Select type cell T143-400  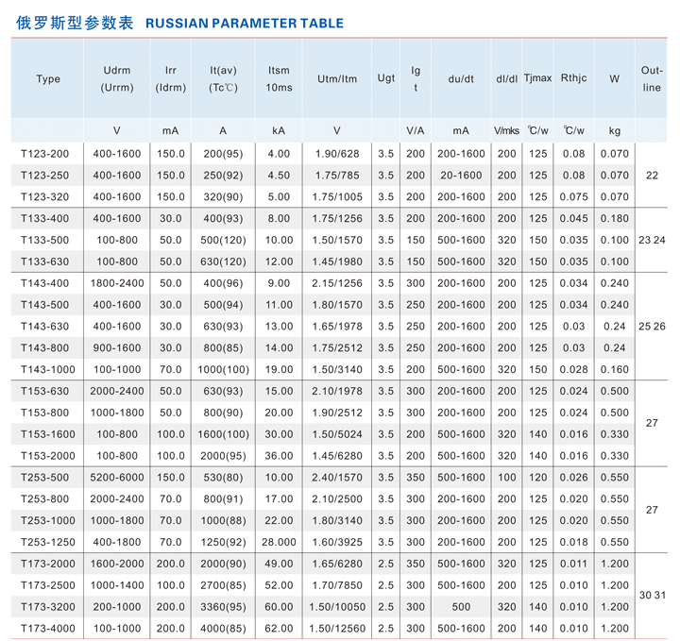pos(45,283)
